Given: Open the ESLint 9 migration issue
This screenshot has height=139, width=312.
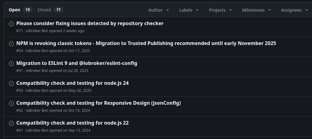Looking at the screenshot, I should [x=77, y=63].
